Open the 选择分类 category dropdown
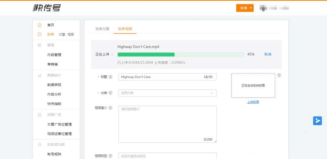The image size is (327, 159). (x=167, y=93)
